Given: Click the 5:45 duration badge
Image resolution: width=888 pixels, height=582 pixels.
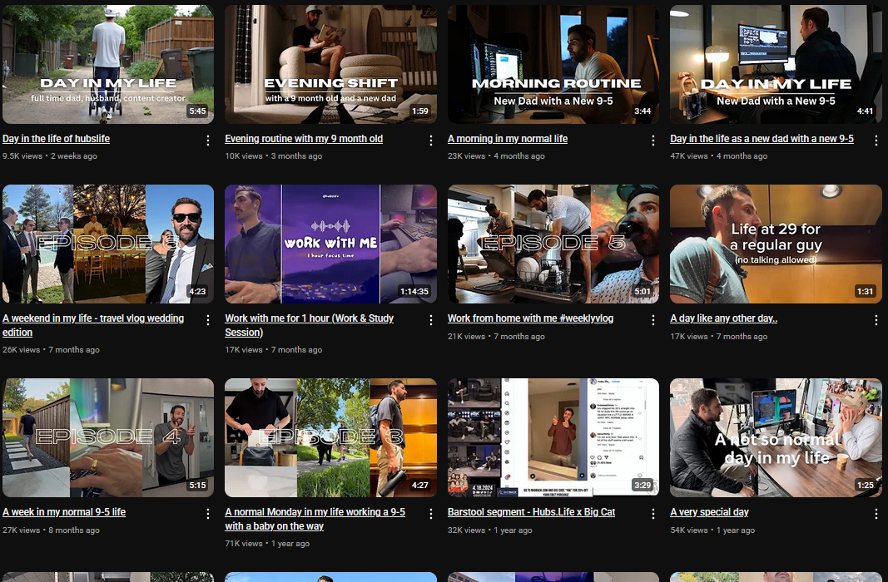Looking at the screenshot, I should click(x=197, y=111).
